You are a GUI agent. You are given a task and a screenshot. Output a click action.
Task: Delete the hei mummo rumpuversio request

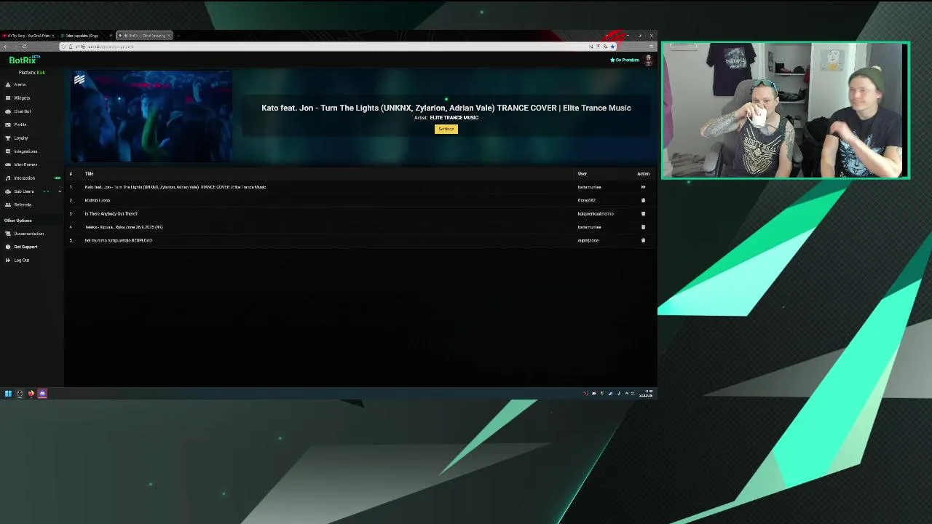tap(643, 240)
